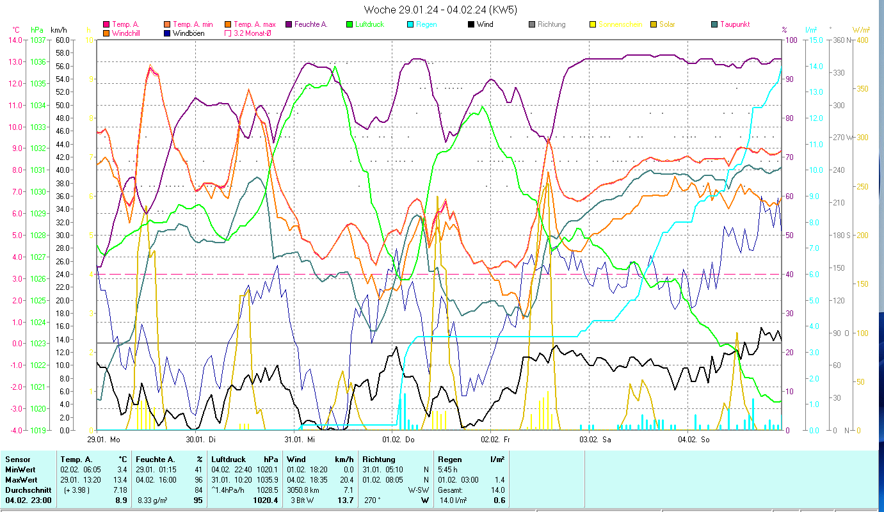Select the 3.2 Monat-Ø legend swatch

[x=228, y=33]
